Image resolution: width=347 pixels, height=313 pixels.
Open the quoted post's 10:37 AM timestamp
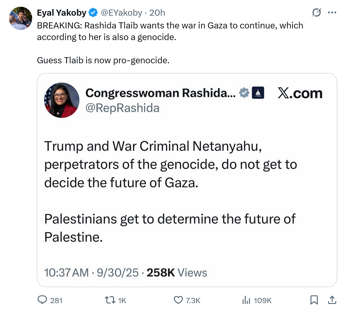point(66,273)
